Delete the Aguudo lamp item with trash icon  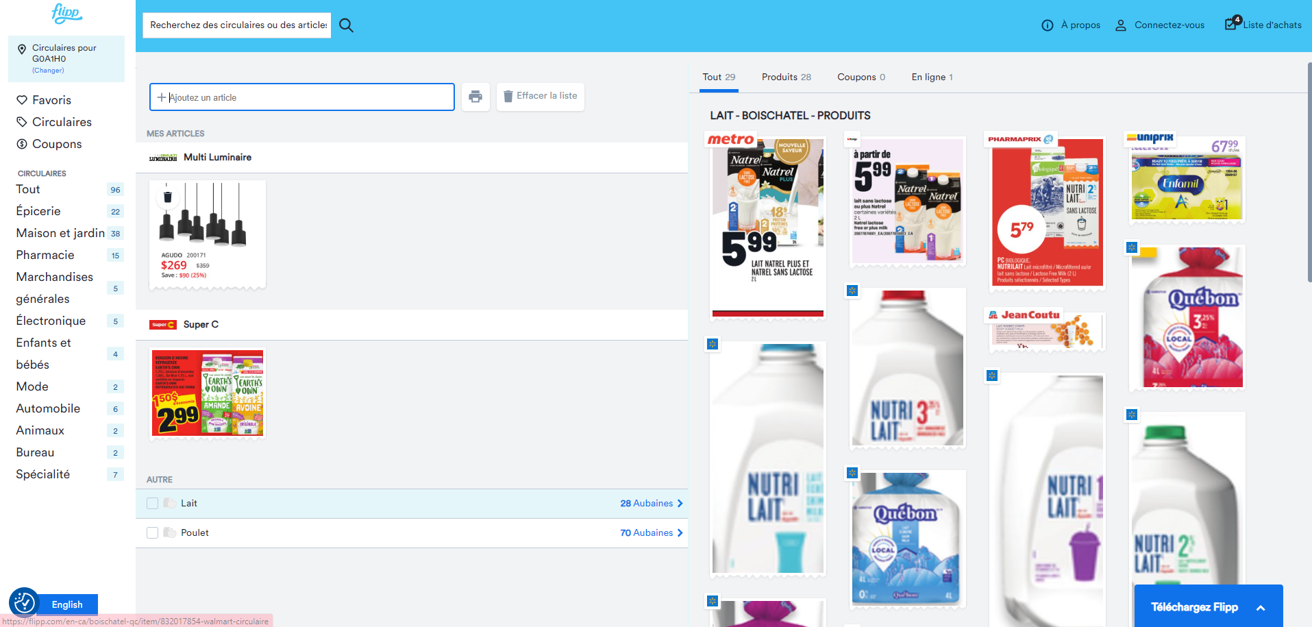[168, 197]
